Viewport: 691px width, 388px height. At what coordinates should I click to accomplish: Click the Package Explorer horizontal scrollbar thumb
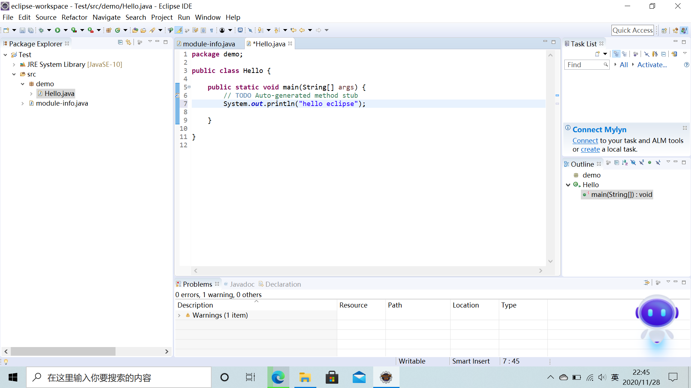tap(63, 351)
